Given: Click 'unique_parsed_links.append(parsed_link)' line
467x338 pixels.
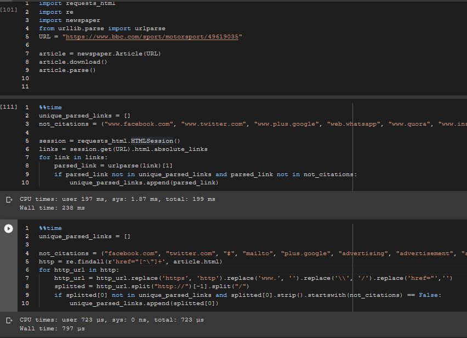Looking at the screenshot, I should pyautogui.click(x=144, y=183).
